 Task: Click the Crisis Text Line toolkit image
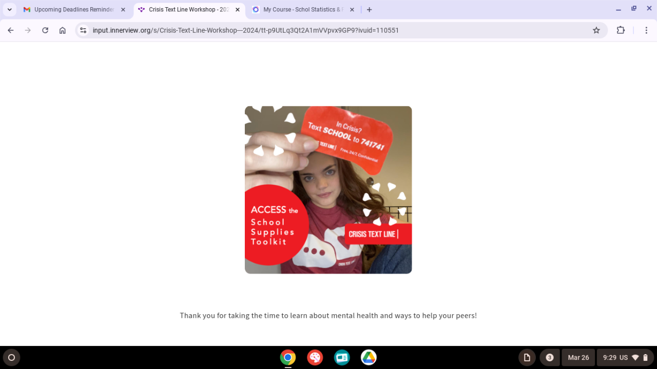[x=328, y=190]
